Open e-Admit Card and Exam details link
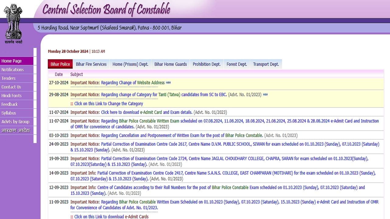The width and height of the screenshot is (390, 219). point(147,112)
